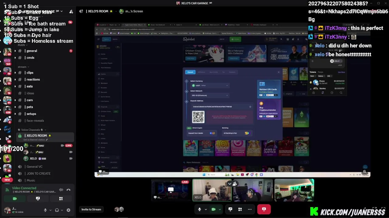The image size is (389, 218).
Task: Click the copy icon by Deposit Address in stream
Action: pos(250,107)
